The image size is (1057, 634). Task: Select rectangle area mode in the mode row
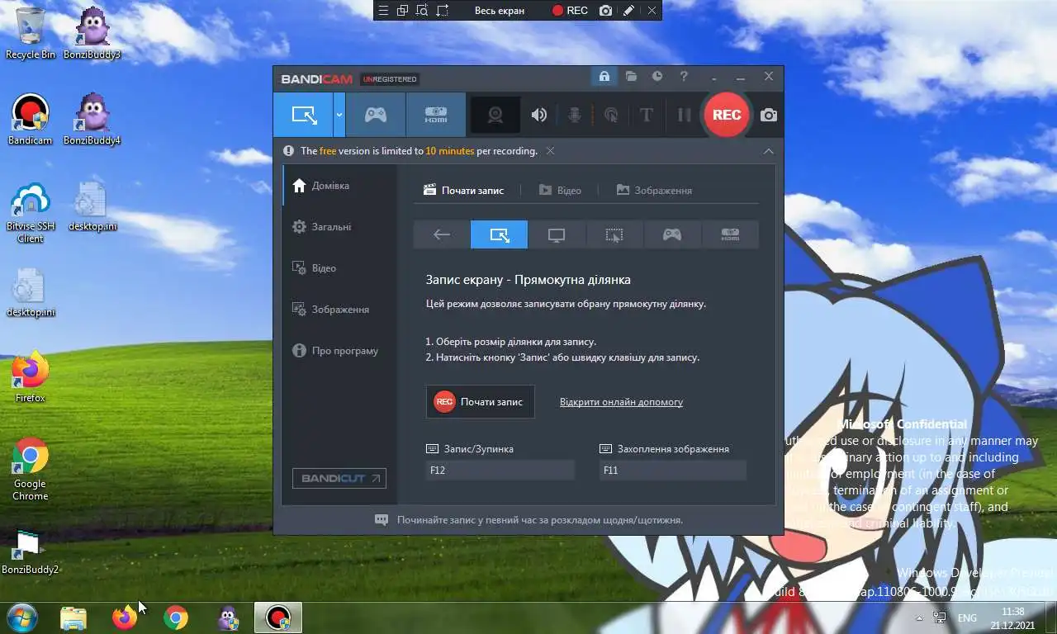[x=499, y=234]
